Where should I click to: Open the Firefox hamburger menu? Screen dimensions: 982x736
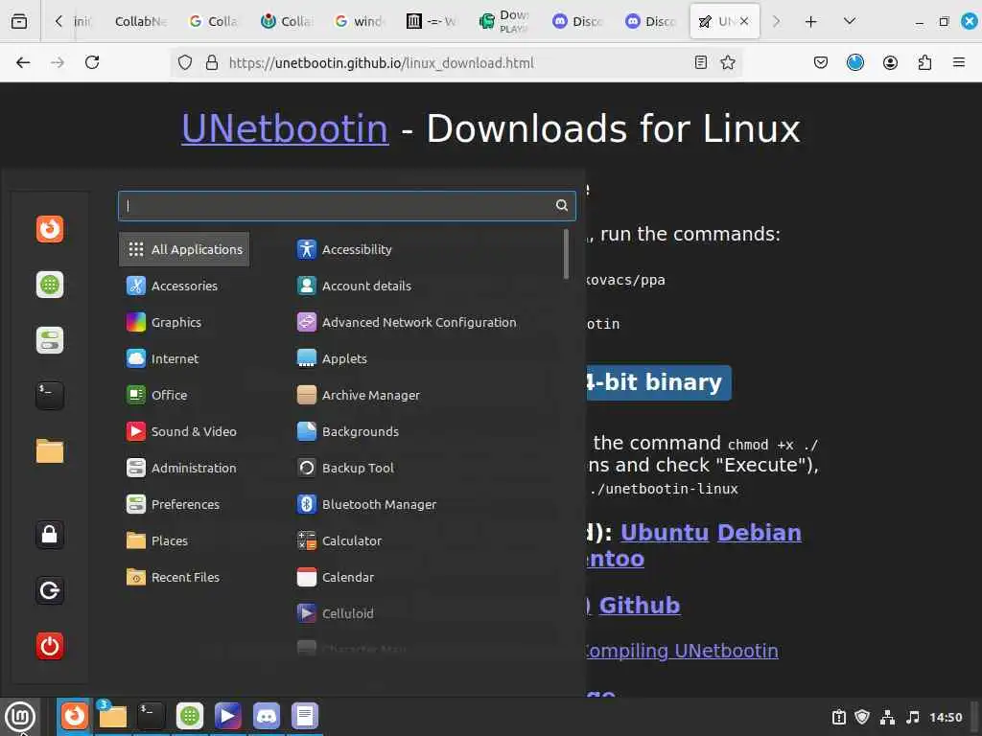tap(958, 62)
